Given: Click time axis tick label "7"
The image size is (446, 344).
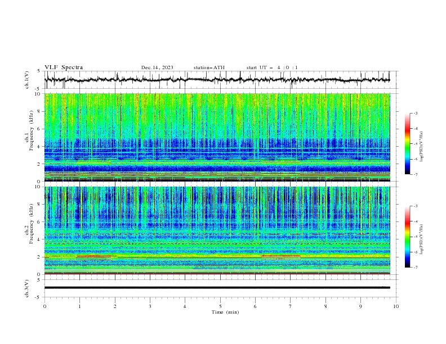Looking at the screenshot, I should click(x=291, y=306).
